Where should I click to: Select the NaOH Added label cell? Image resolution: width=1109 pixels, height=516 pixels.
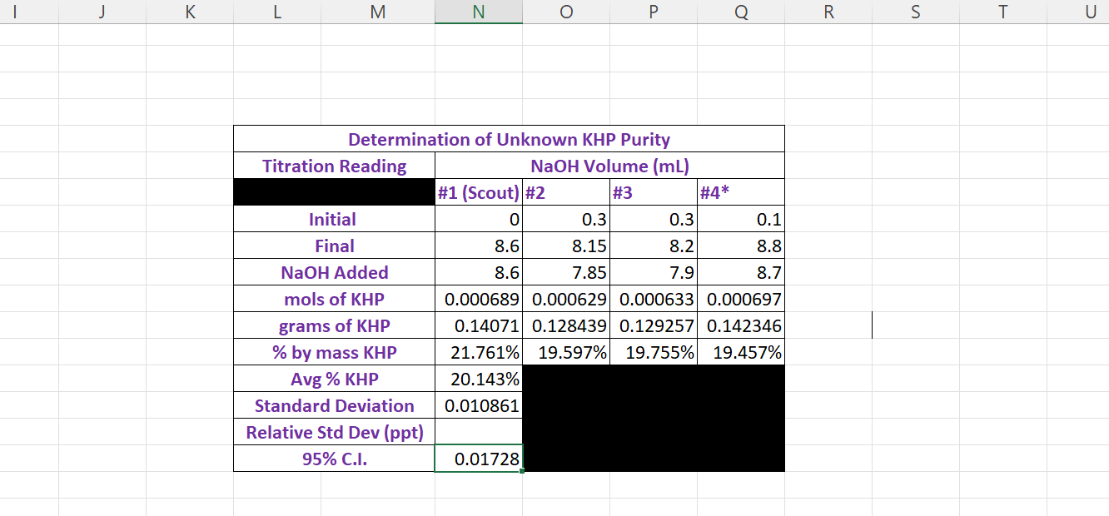(x=333, y=272)
